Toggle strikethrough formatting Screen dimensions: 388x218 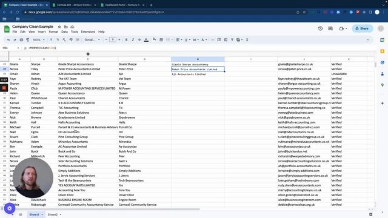coord(139,40)
